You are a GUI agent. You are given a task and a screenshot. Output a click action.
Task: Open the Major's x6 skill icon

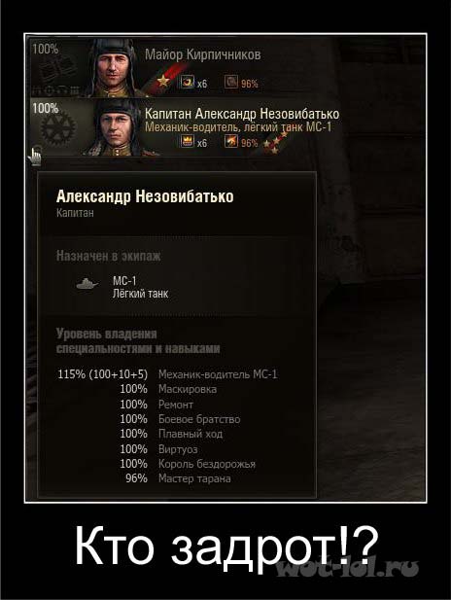187,82
